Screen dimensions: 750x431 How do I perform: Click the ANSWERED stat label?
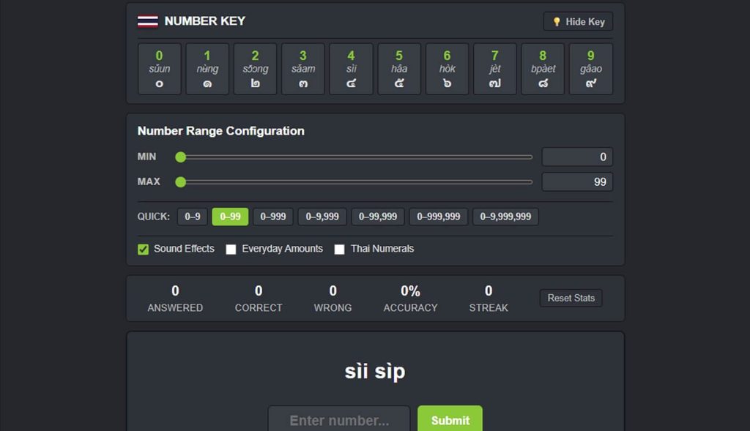175,308
